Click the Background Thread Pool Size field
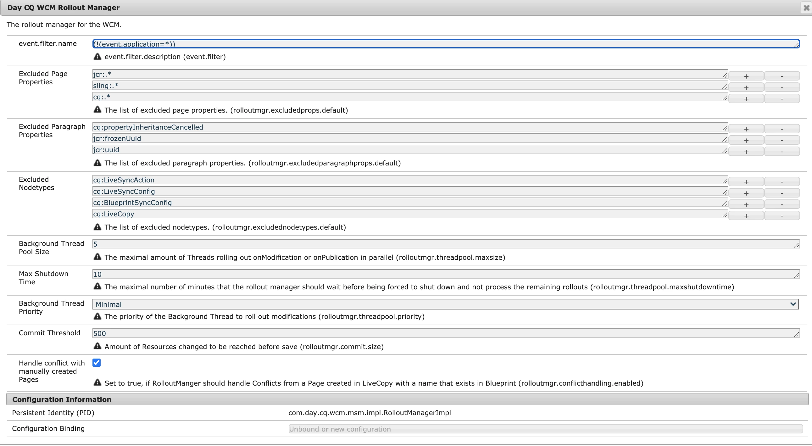The height and width of the screenshot is (446, 812). (x=445, y=244)
